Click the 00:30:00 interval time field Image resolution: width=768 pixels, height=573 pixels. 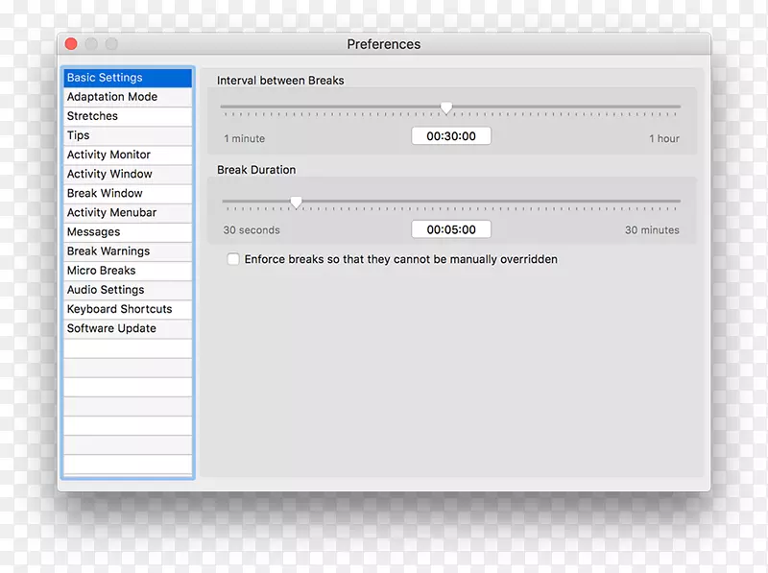pyautogui.click(x=451, y=136)
